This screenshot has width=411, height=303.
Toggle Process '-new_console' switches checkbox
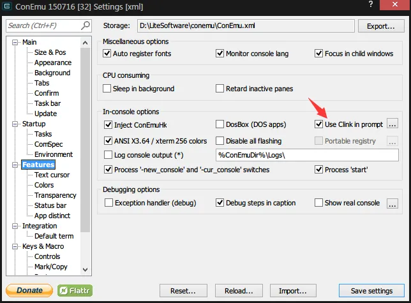point(108,170)
